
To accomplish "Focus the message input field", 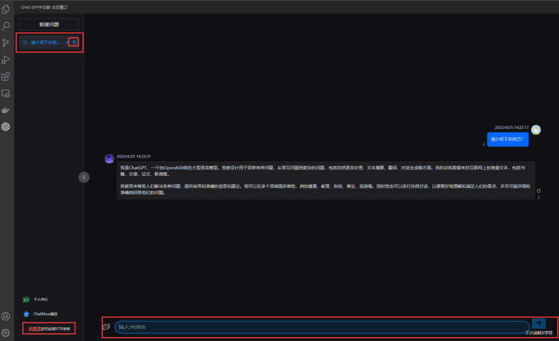I will (x=321, y=327).
